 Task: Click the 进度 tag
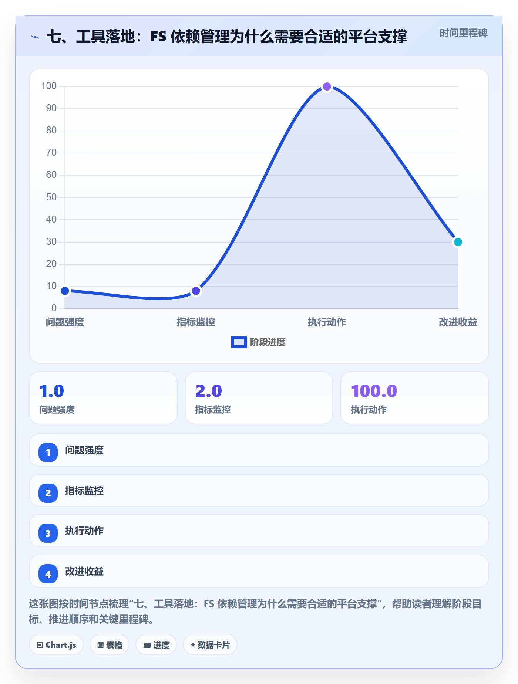tap(156, 645)
